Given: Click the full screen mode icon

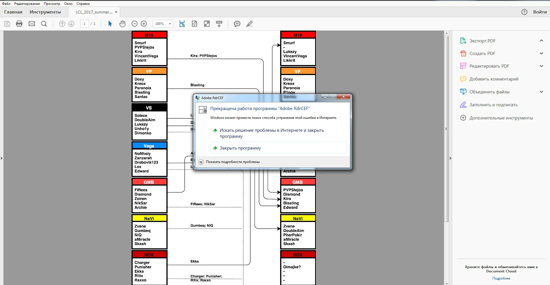Looking at the screenshot, I should point(207,24).
